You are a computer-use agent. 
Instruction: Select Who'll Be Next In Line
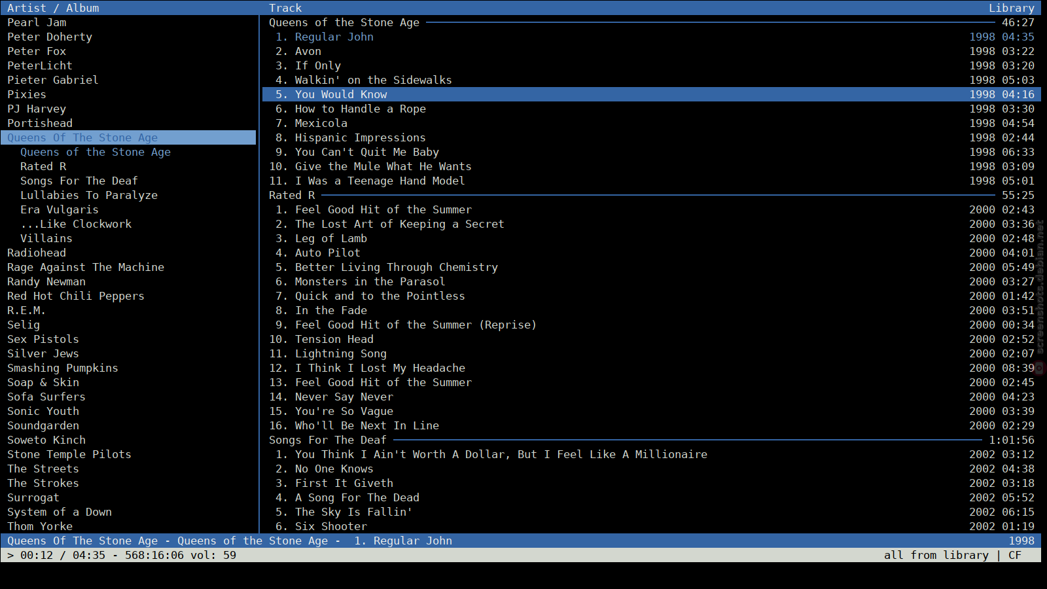652,425
